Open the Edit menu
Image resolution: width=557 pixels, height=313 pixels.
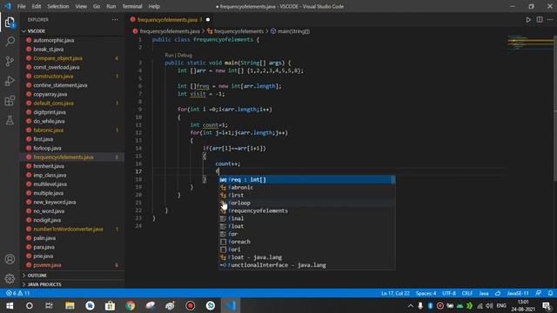pyautogui.click(x=37, y=6)
